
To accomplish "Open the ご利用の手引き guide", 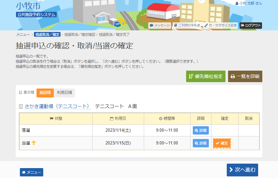I will [x=187, y=25].
